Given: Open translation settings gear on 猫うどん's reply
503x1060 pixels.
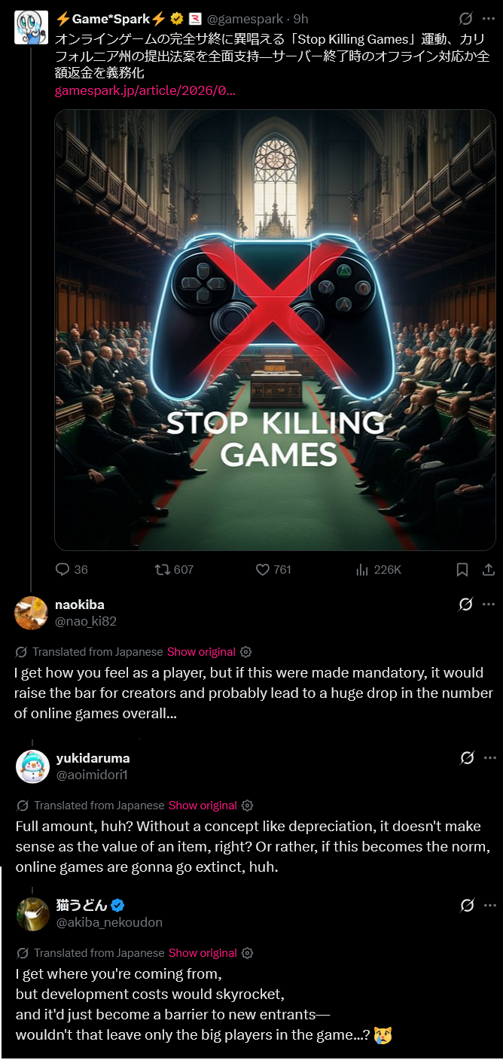Looking at the screenshot, I should (247, 953).
